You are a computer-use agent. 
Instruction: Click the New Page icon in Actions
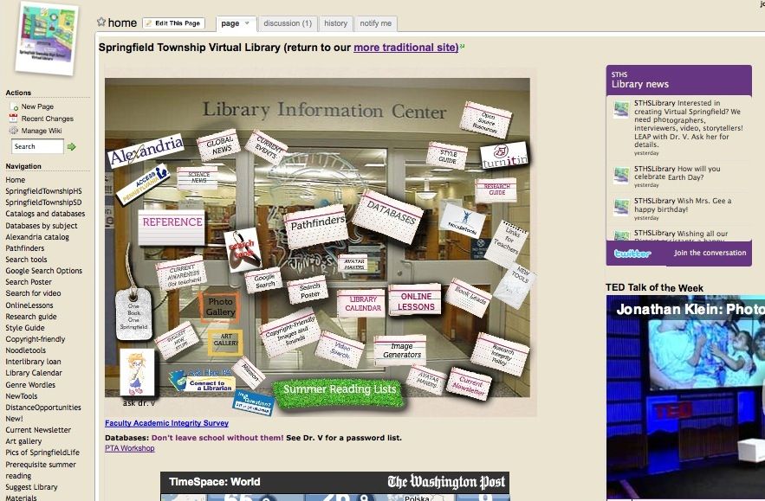15,106
